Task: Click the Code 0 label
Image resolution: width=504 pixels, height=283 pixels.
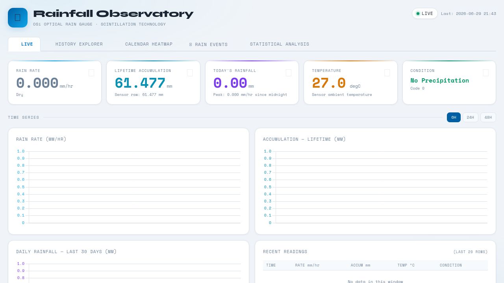Action: [x=417, y=88]
